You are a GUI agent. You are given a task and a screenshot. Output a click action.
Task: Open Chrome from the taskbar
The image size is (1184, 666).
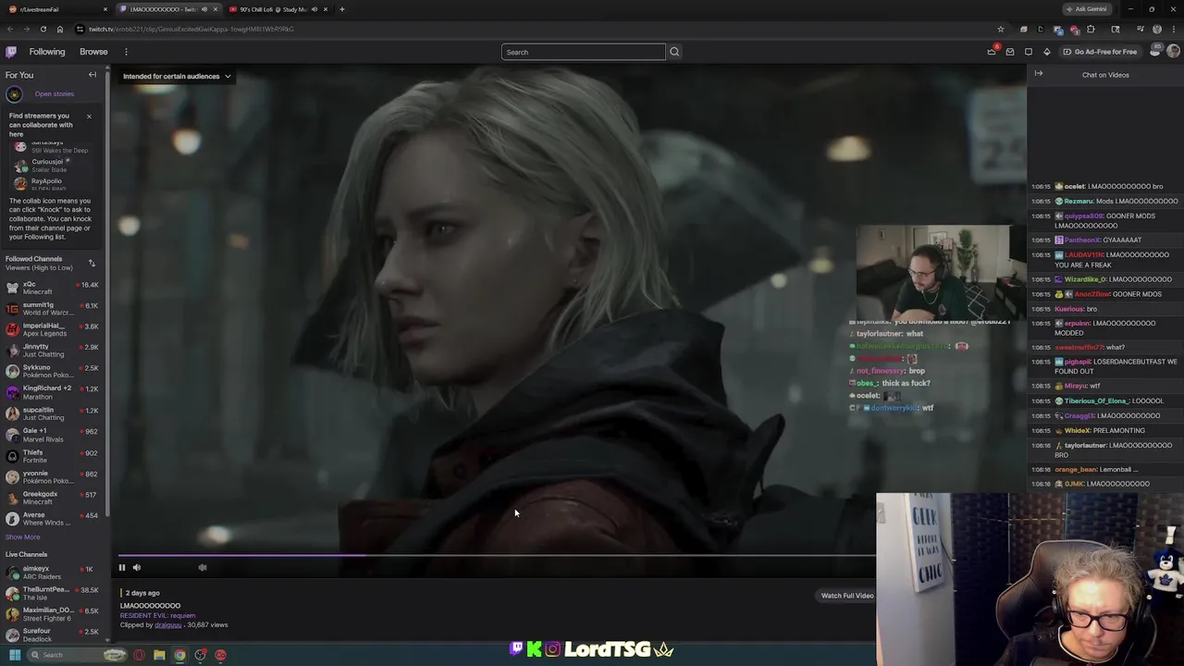tap(179, 655)
